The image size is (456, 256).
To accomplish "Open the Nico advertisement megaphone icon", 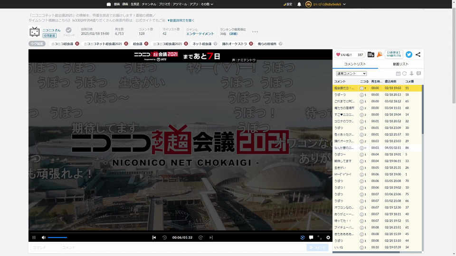I will (380, 55).
